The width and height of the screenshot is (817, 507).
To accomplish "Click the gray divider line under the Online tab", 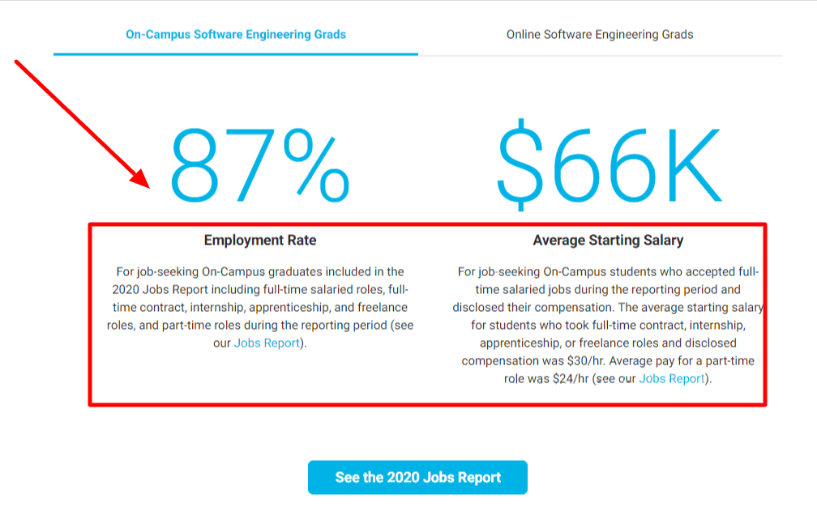I will pos(600,56).
